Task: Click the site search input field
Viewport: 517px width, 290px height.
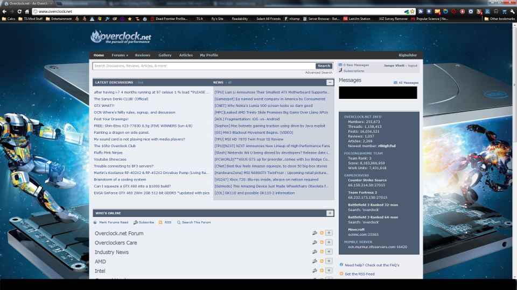Action: (x=204, y=66)
